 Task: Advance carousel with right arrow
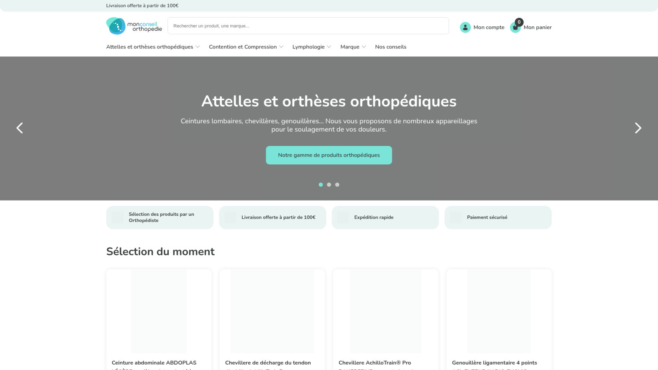pos(638,128)
